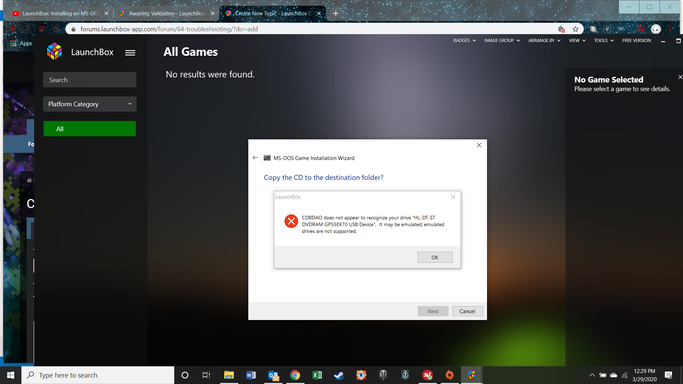Viewport: 683px width, 384px height.
Task: Click the FREE VERSION link
Action: pos(636,41)
